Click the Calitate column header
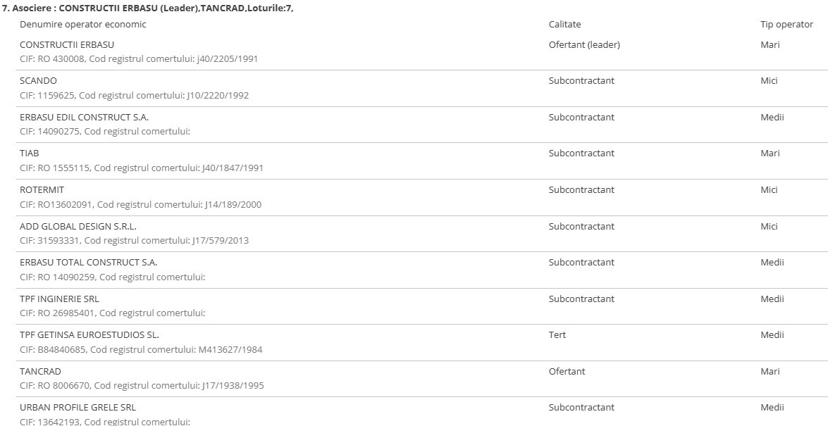The width and height of the screenshot is (828, 426). (564, 24)
